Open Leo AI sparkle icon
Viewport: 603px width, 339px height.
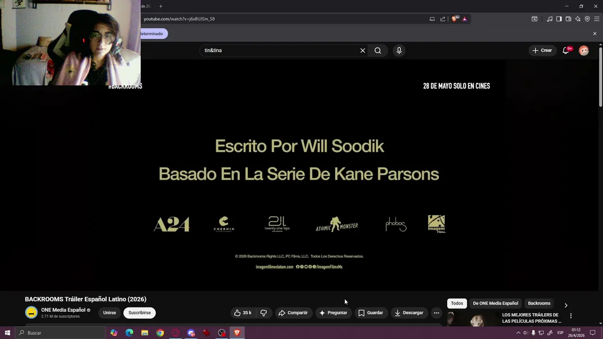click(578, 19)
